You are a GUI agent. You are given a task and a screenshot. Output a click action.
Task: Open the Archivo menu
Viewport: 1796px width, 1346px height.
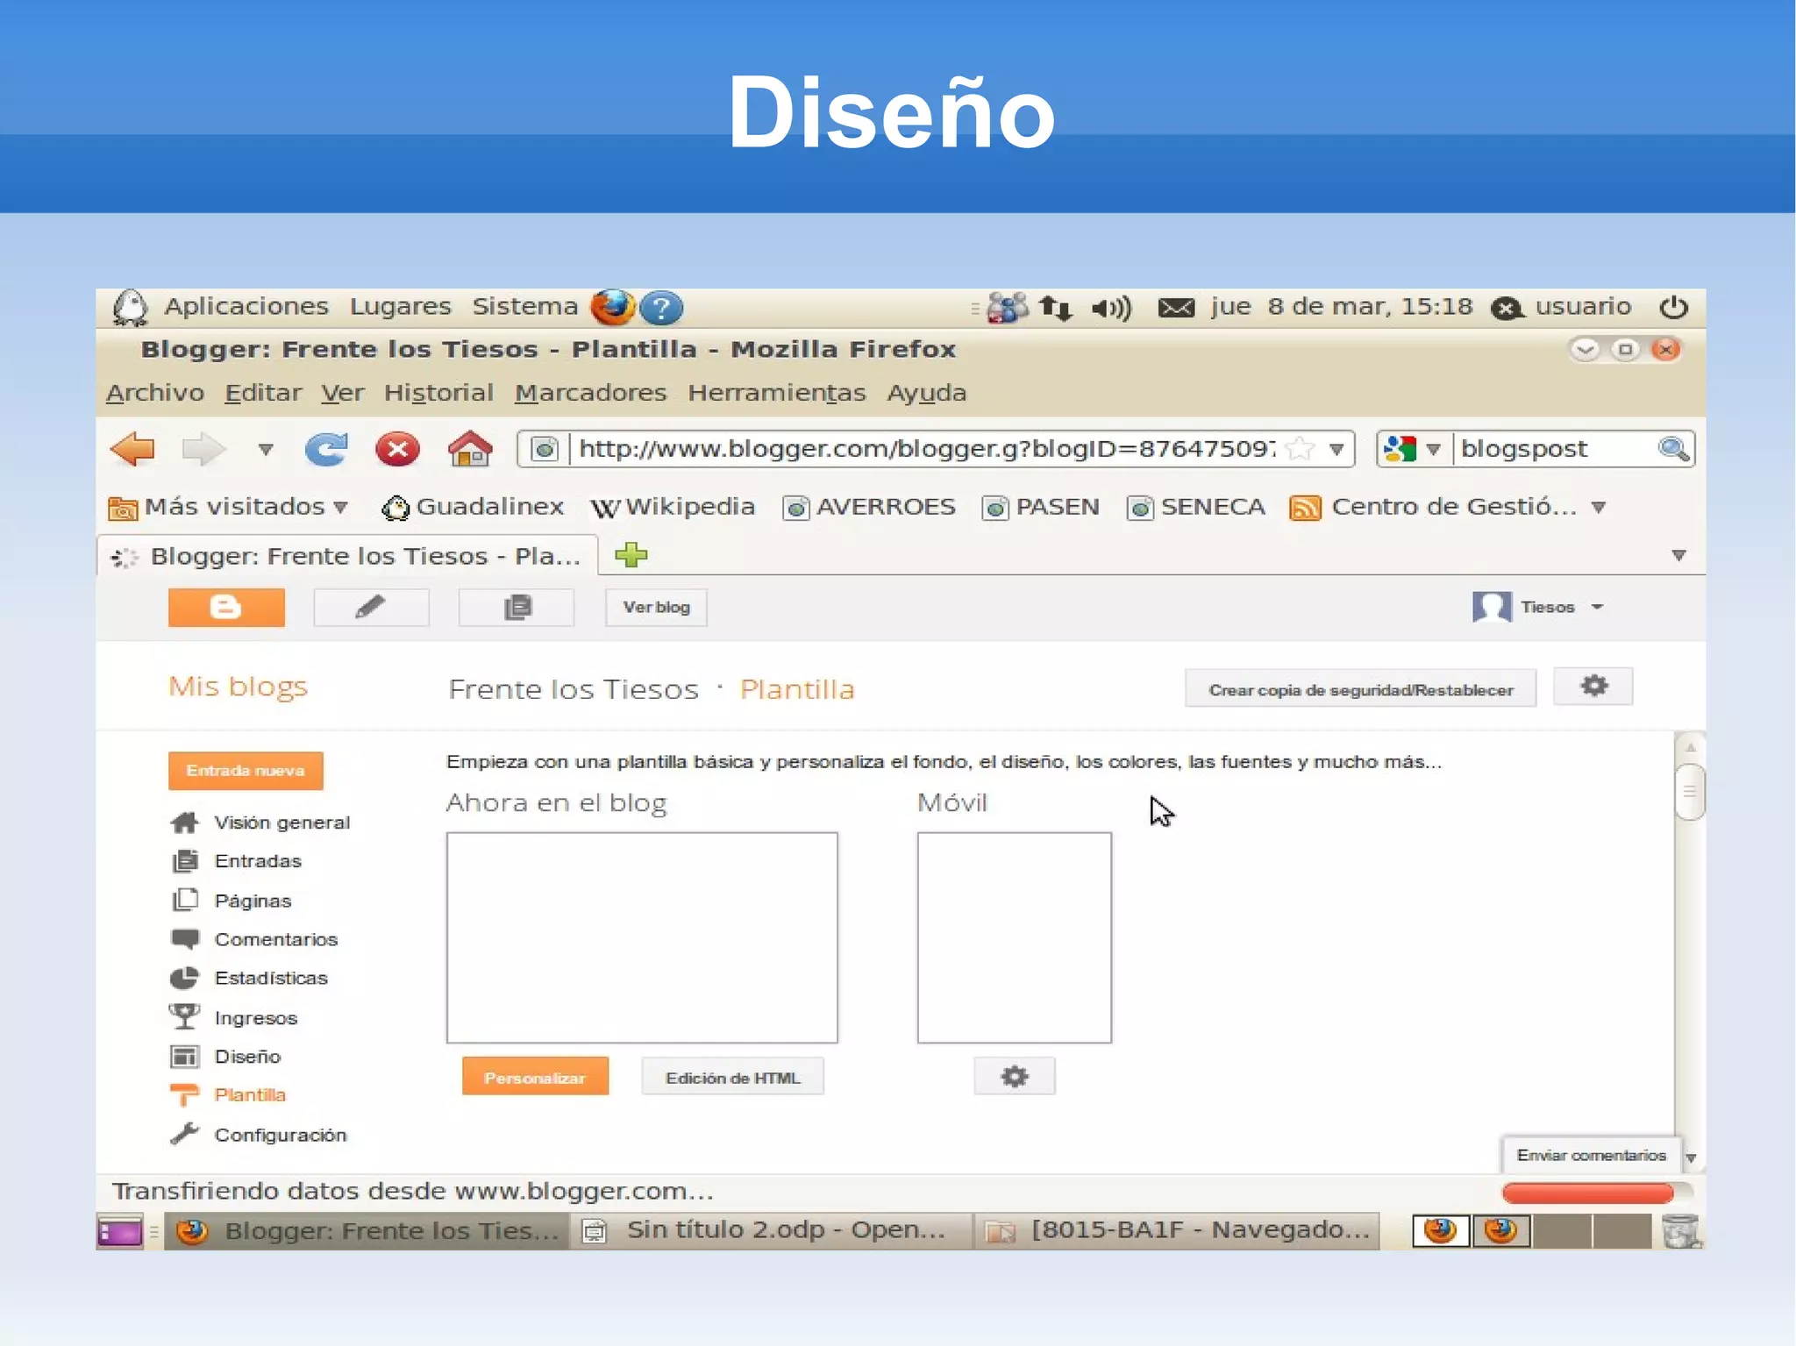point(155,393)
